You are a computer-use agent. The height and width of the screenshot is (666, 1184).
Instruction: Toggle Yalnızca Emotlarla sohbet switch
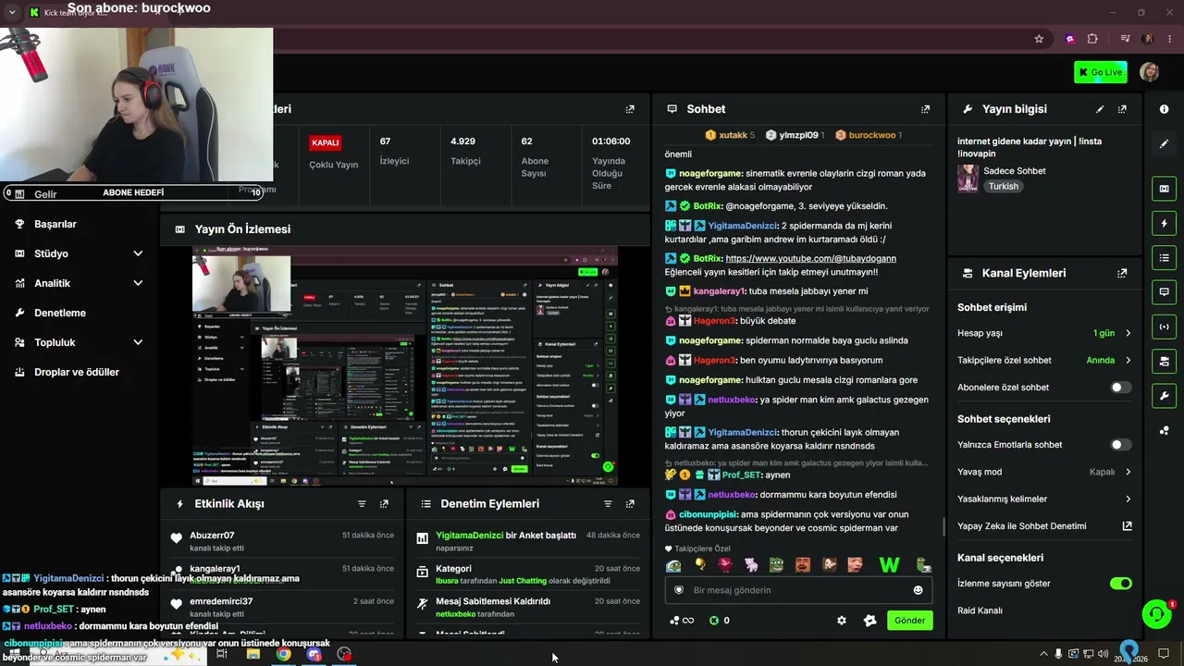click(1120, 445)
